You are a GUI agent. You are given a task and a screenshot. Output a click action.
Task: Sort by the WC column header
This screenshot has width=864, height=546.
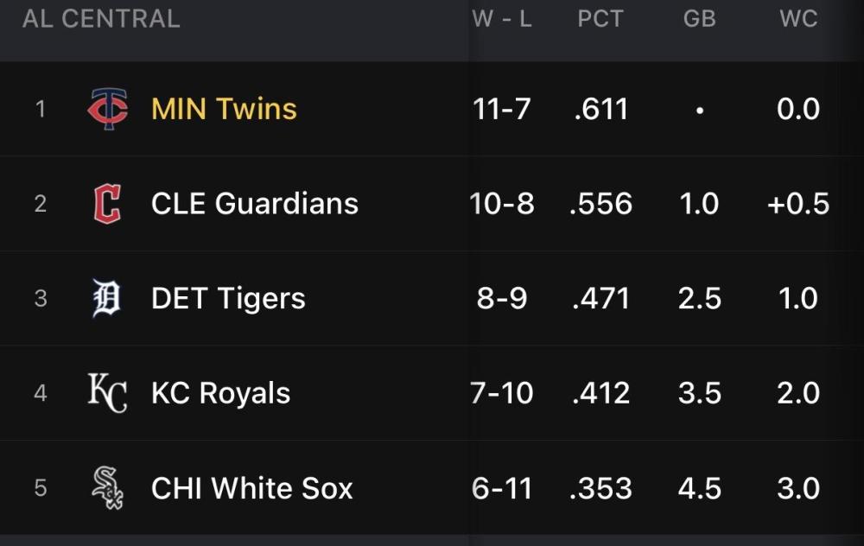click(x=798, y=19)
